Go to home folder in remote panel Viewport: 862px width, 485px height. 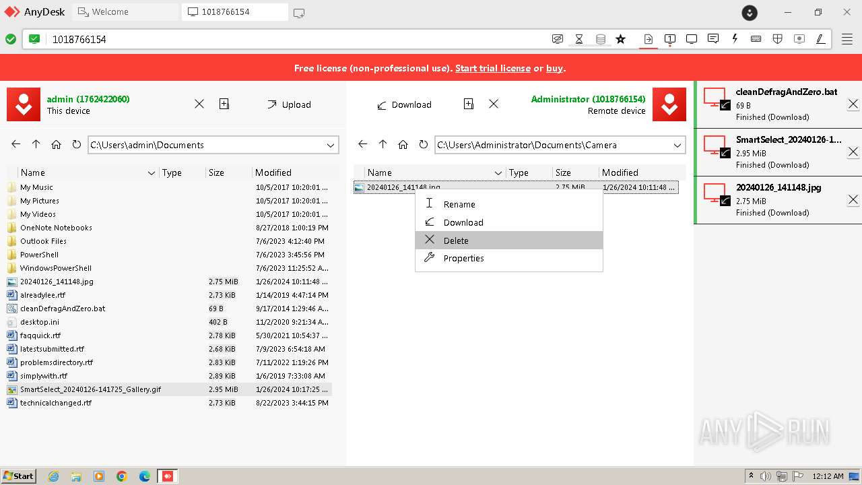tap(403, 144)
